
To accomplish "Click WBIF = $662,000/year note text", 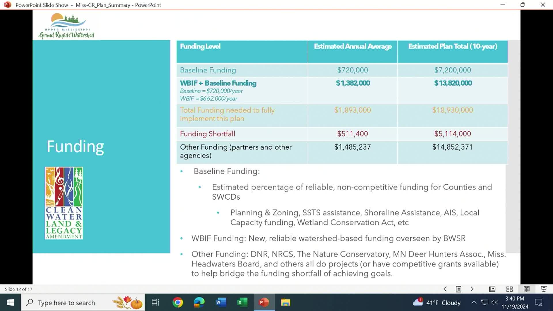I will 209,98.
